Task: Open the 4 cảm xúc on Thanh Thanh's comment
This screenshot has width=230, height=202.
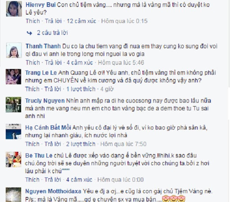Action: (80, 62)
